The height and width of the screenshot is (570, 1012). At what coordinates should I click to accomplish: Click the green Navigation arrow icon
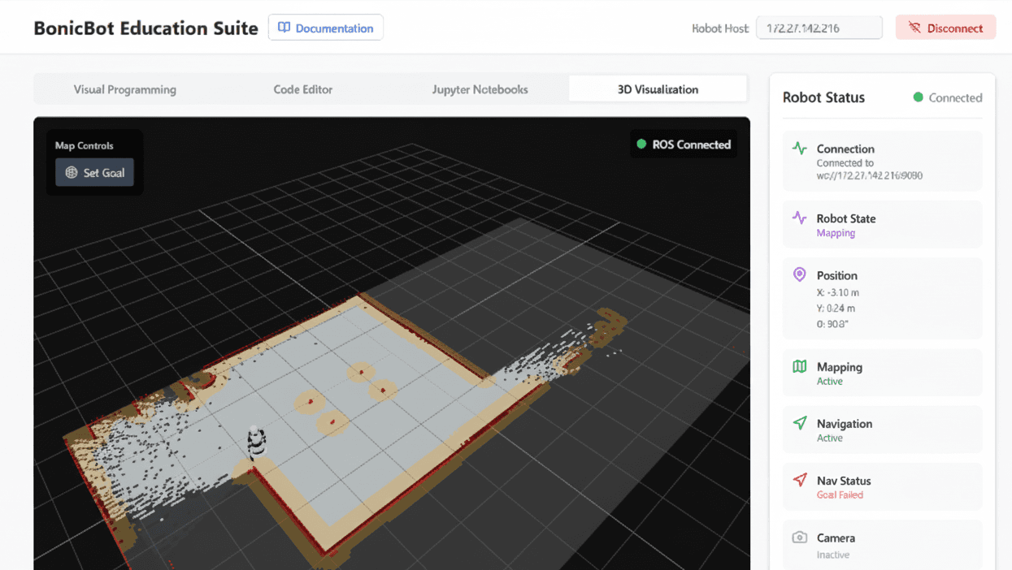click(x=799, y=423)
